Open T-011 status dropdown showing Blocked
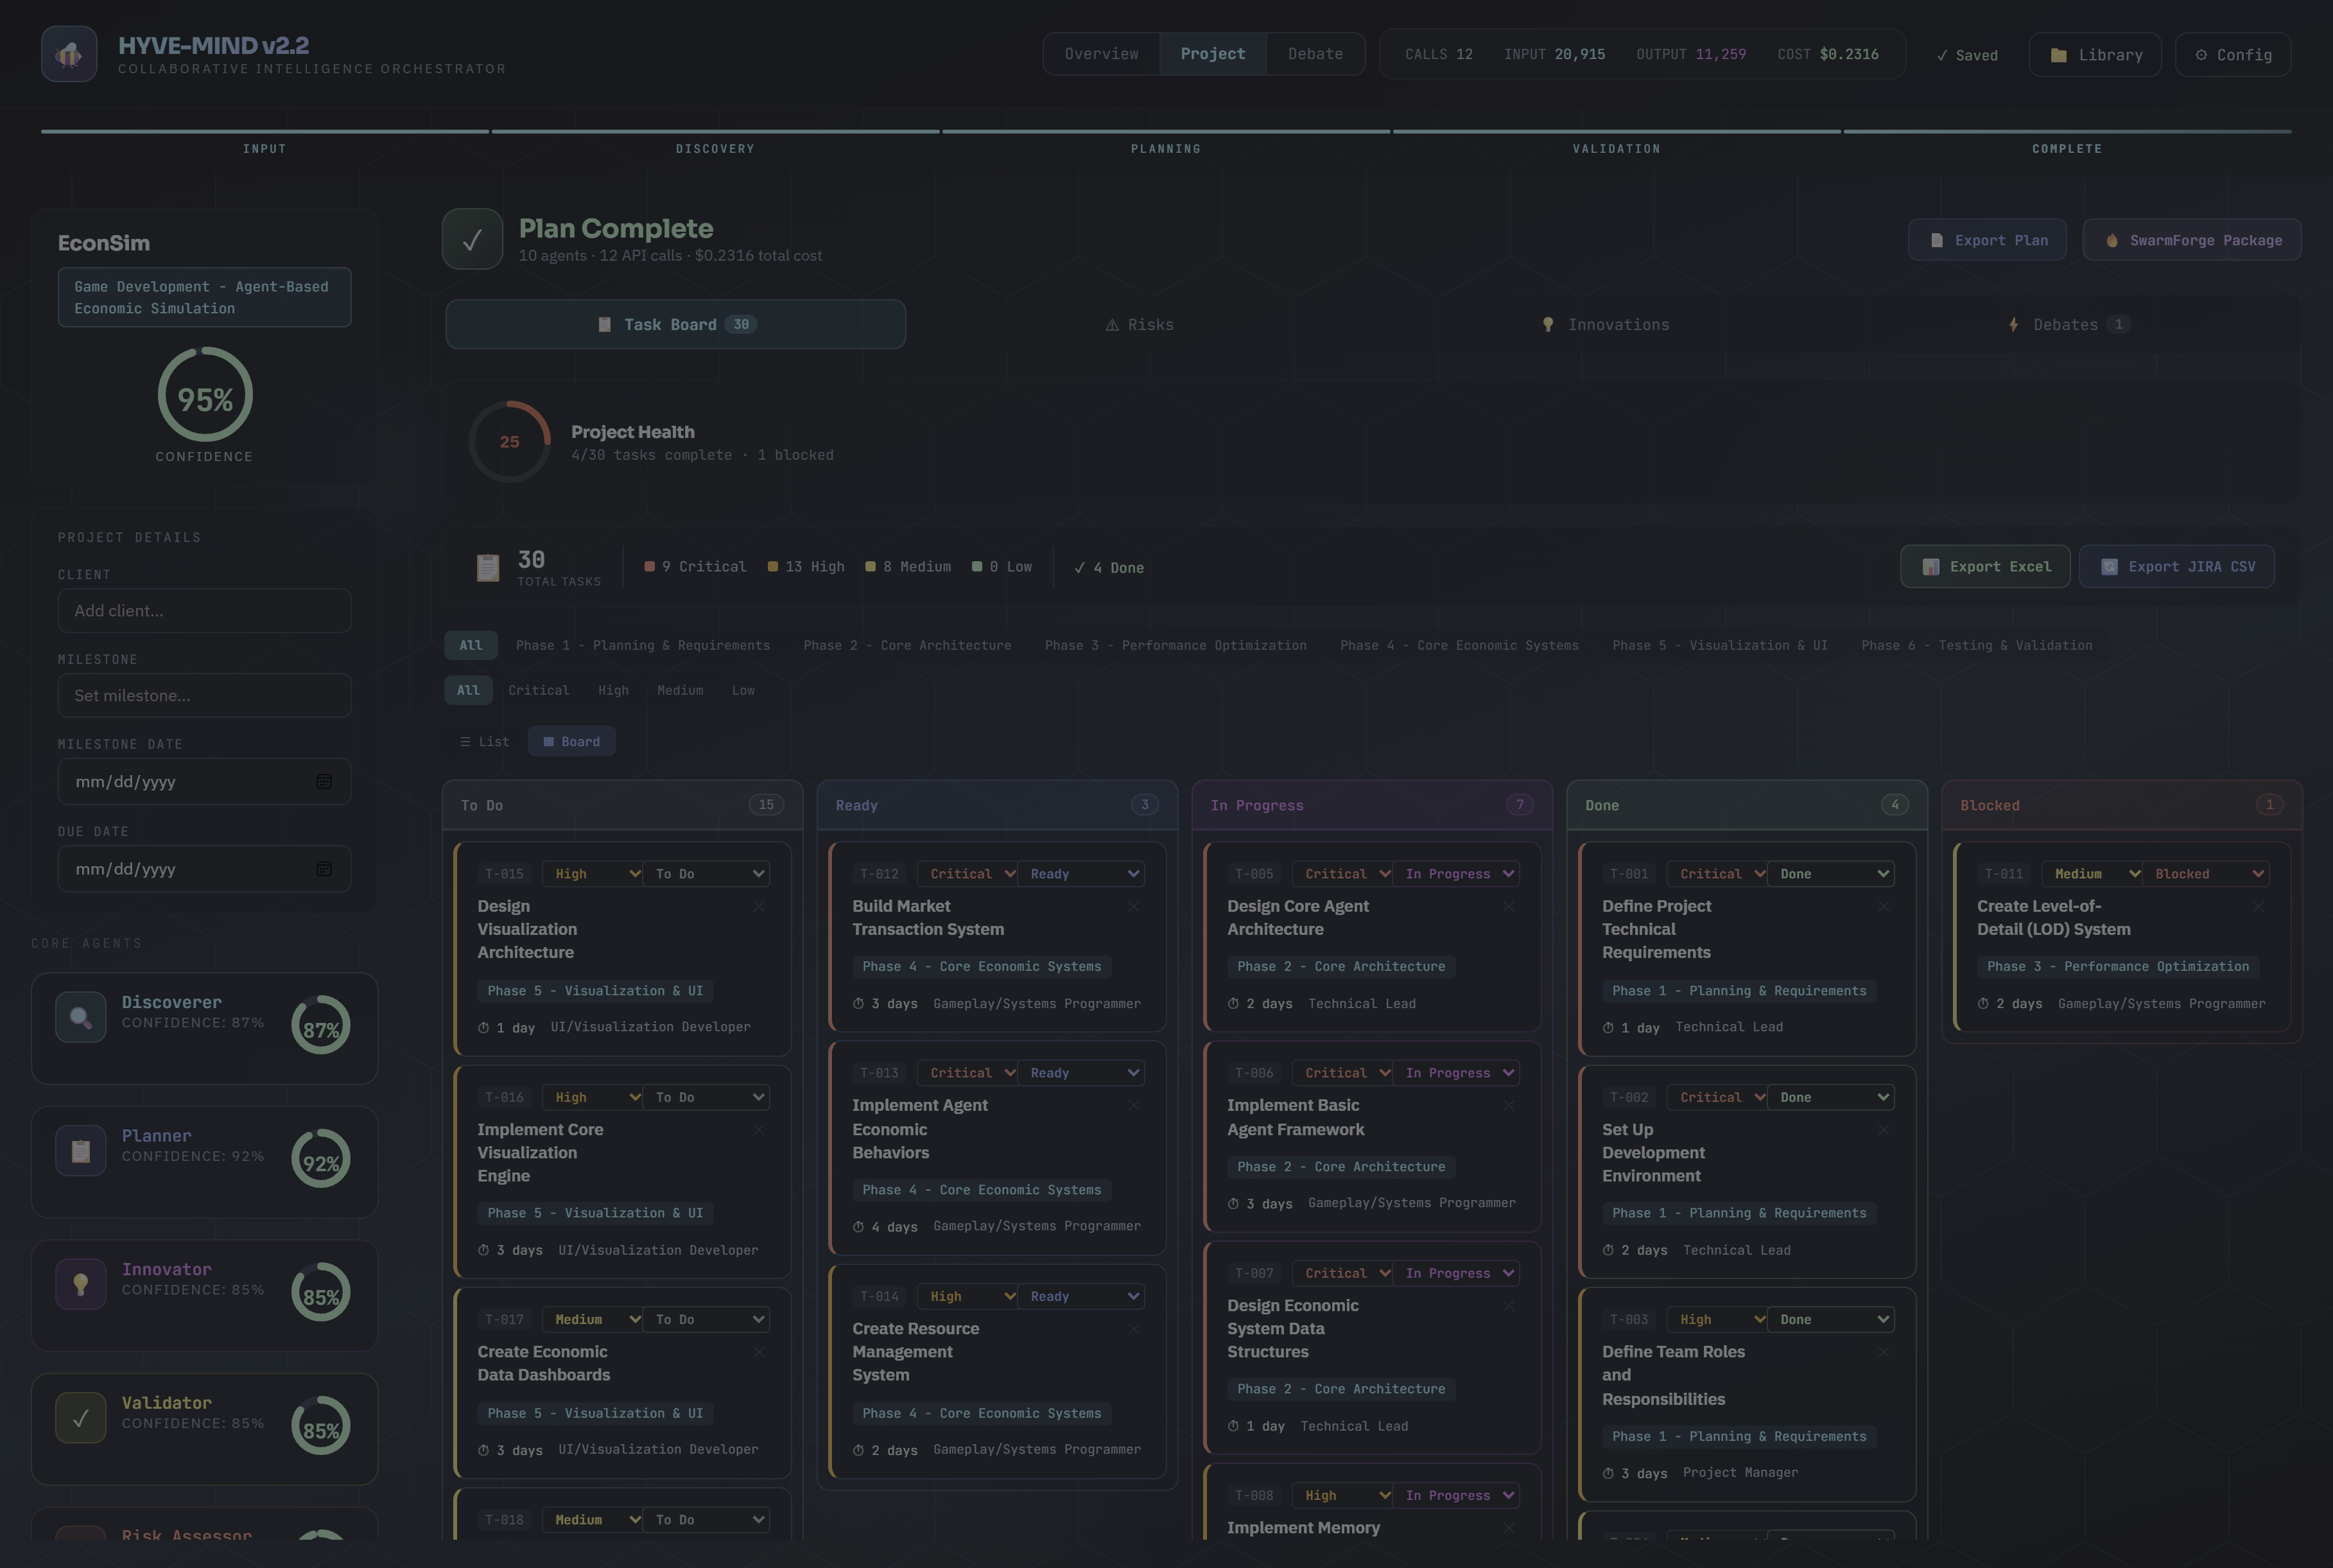The width and height of the screenshot is (2333, 1568). (x=2206, y=874)
